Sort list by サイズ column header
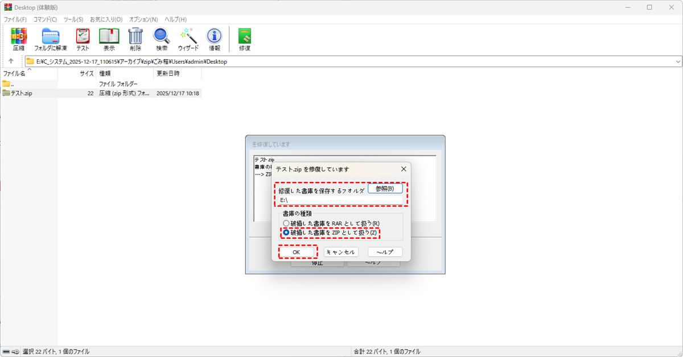Image resolution: width=683 pixels, height=357 pixels. pos(87,73)
